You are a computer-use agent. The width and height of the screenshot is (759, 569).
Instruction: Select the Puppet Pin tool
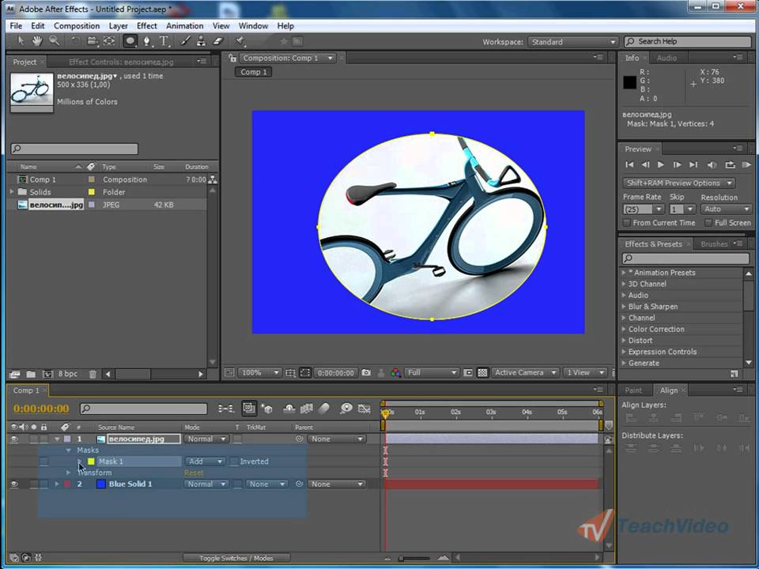pyautogui.click(x=240, y=41)
